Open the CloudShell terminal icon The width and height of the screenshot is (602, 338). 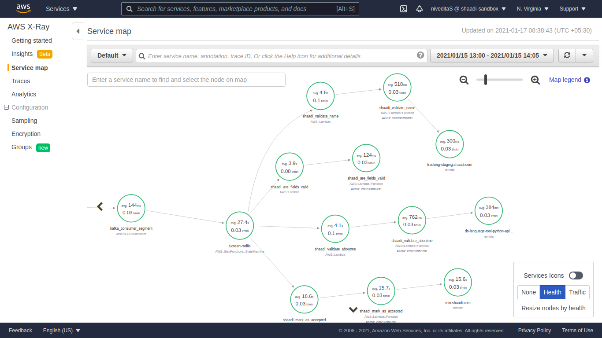click(x=403, y=9)
